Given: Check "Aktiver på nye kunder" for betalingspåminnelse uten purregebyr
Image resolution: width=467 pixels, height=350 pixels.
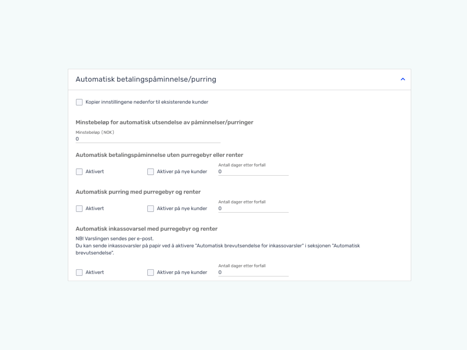Looking at the screenshot, I should click(x=150, y=172).
